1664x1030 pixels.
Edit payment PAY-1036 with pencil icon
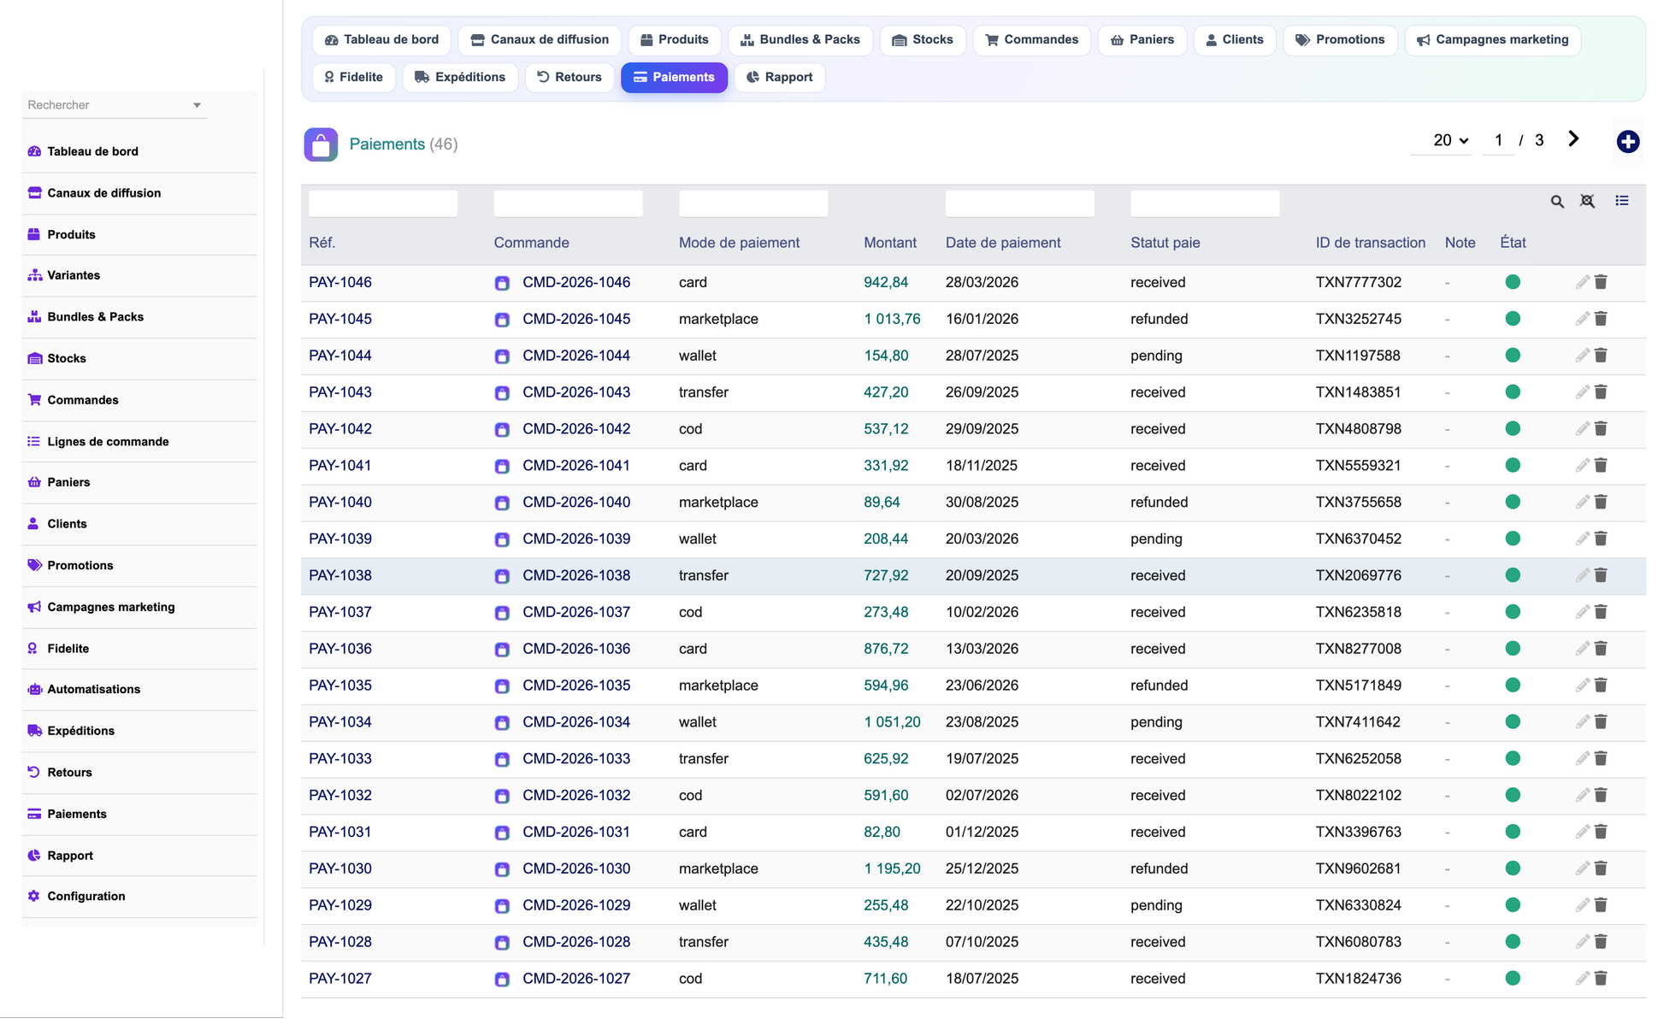(1582, 649)
